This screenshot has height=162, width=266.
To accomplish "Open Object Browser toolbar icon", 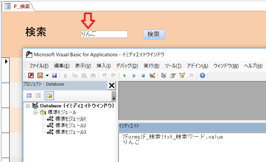I will point(182,75).
